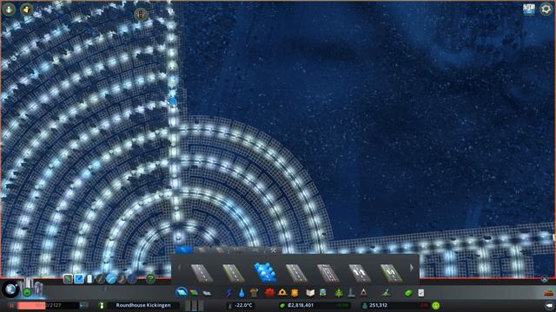Click the residential demand bar indicator

pos(188,305)
